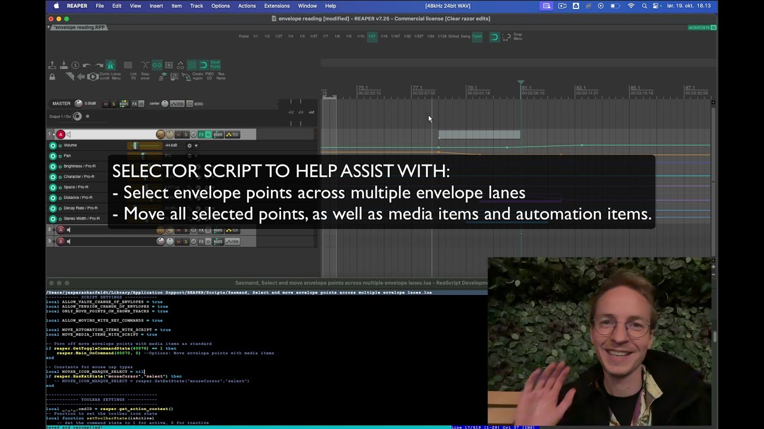
Task: Set the grid to 1/8
Action: tap(337, 36)
